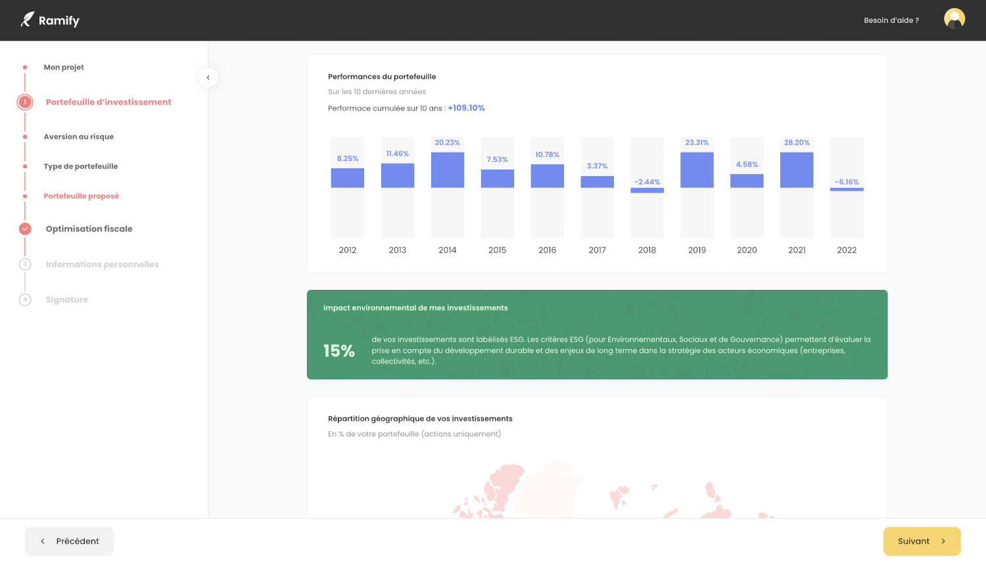Open the profile avatar menu
This screenshot has height=564, width=986.
coord(954,18)
